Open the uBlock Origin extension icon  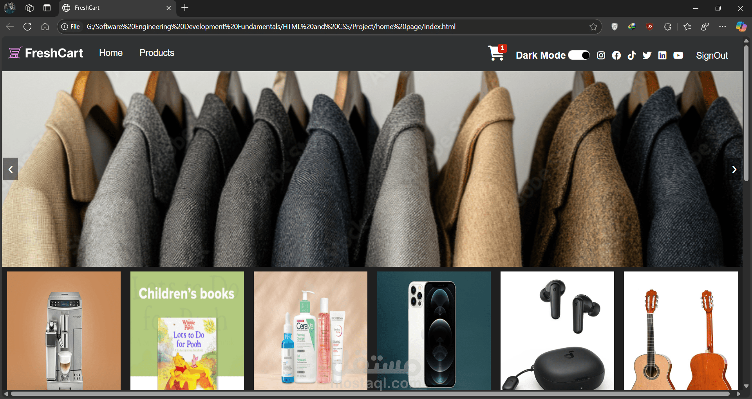click(x=650, y=27)
